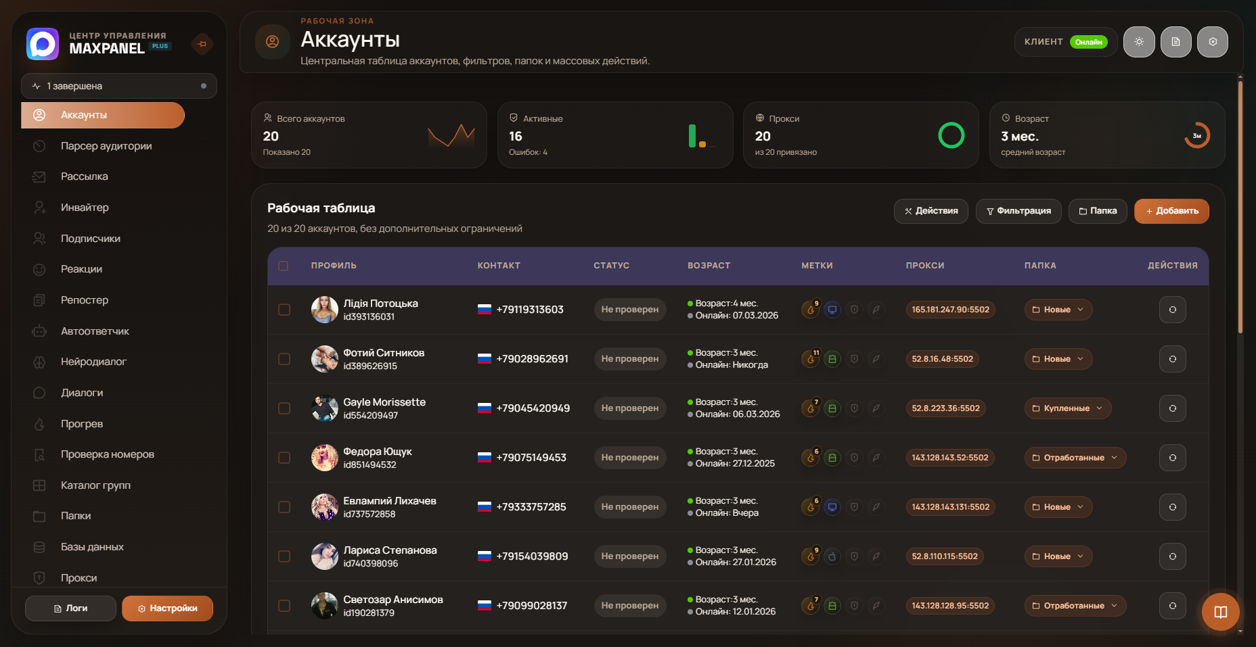The height and width of the screenshot is (647, 1256).
Task: Open the Отработанные dropdown for Федора Ющук
Action: (1075, 458)
